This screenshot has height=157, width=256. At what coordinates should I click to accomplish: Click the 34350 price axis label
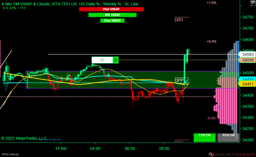click(248, 106)
